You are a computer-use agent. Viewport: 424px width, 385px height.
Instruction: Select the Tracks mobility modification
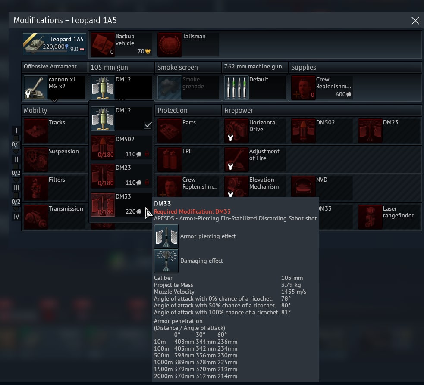coord(55,130)
